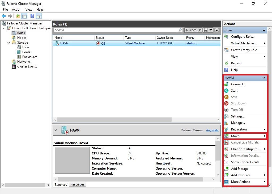Screen dimensions: 272x194
Task: Click the Manage icon under HAVM
Action: pos(226,123)
